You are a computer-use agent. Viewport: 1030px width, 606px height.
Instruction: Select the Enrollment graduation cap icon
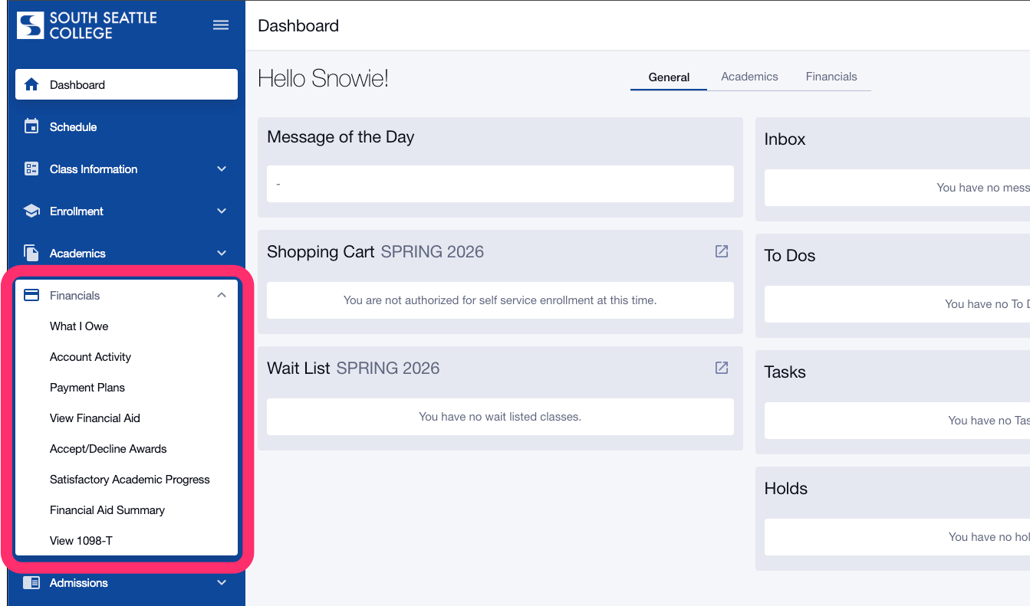coord(31,211)
